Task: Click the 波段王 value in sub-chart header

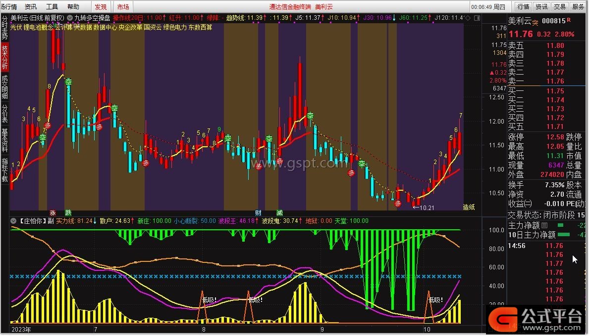Action: pyautogui.click(x=247, y=221)
